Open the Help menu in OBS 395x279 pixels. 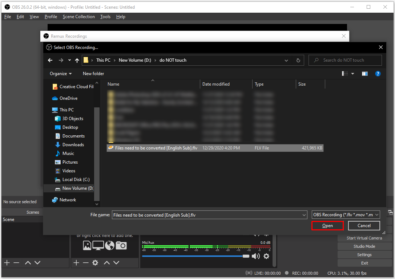click(121, 17)
